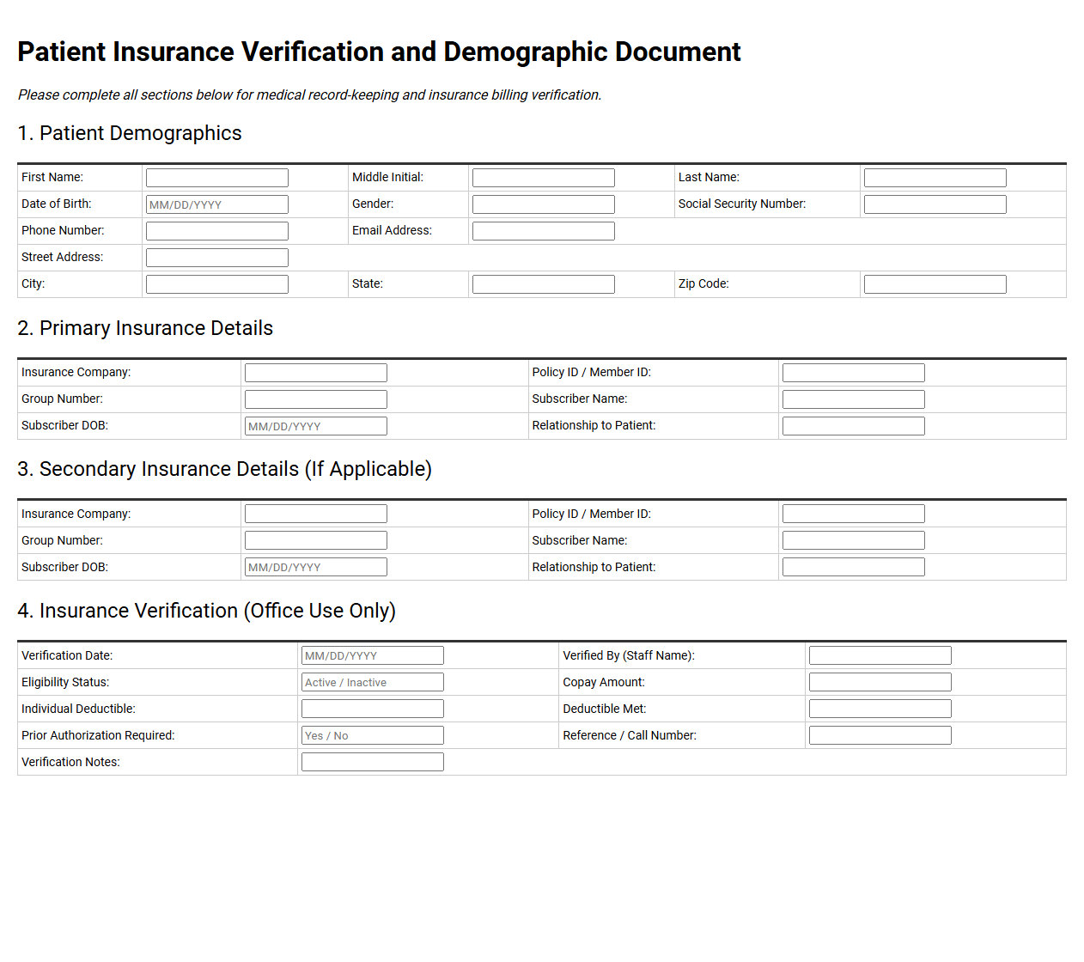The image size is (1084, 962).
Task: Click the 'Prior Authorization Required:' label
Action: (x=98, y=735)
